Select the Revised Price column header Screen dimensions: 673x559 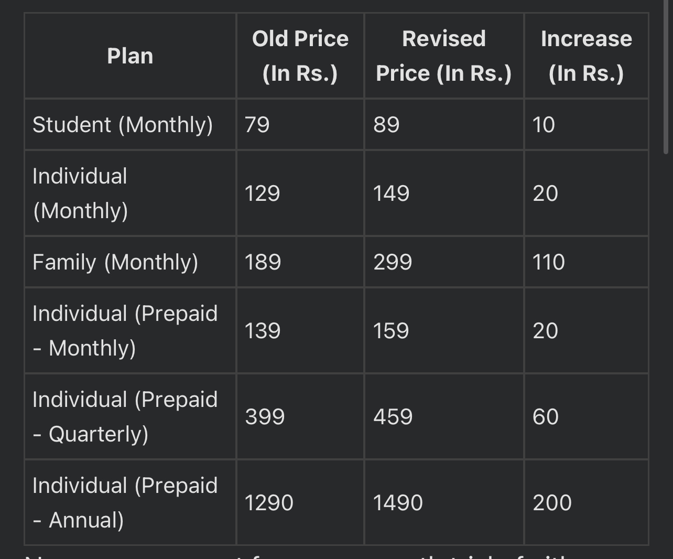(x=444, y=56)
